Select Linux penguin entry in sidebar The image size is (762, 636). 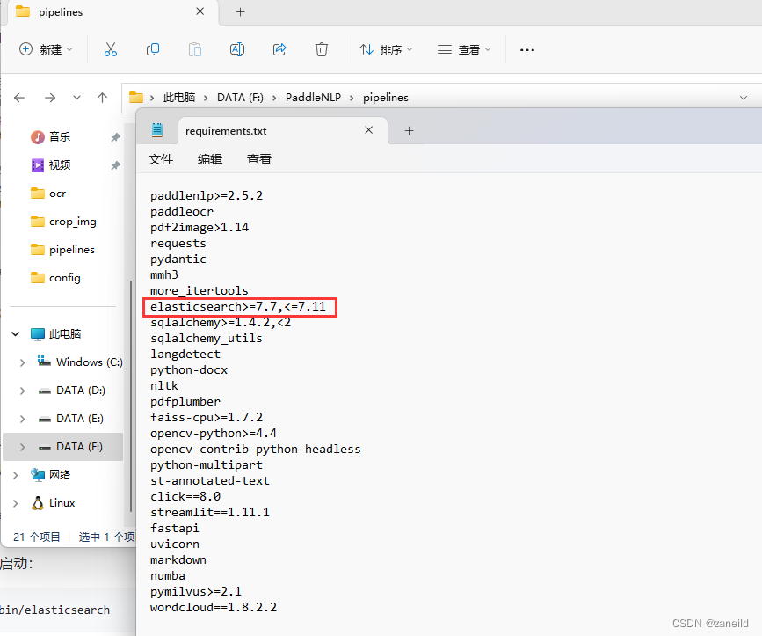62,503
